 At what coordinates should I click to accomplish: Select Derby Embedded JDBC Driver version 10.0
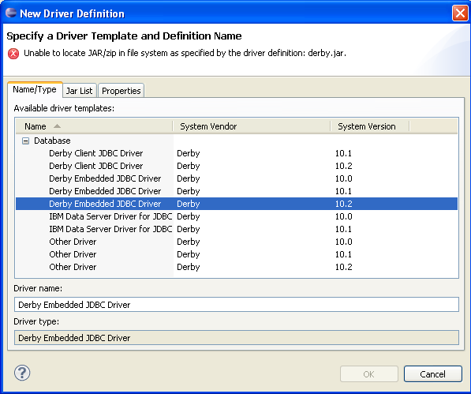(237, 178)
